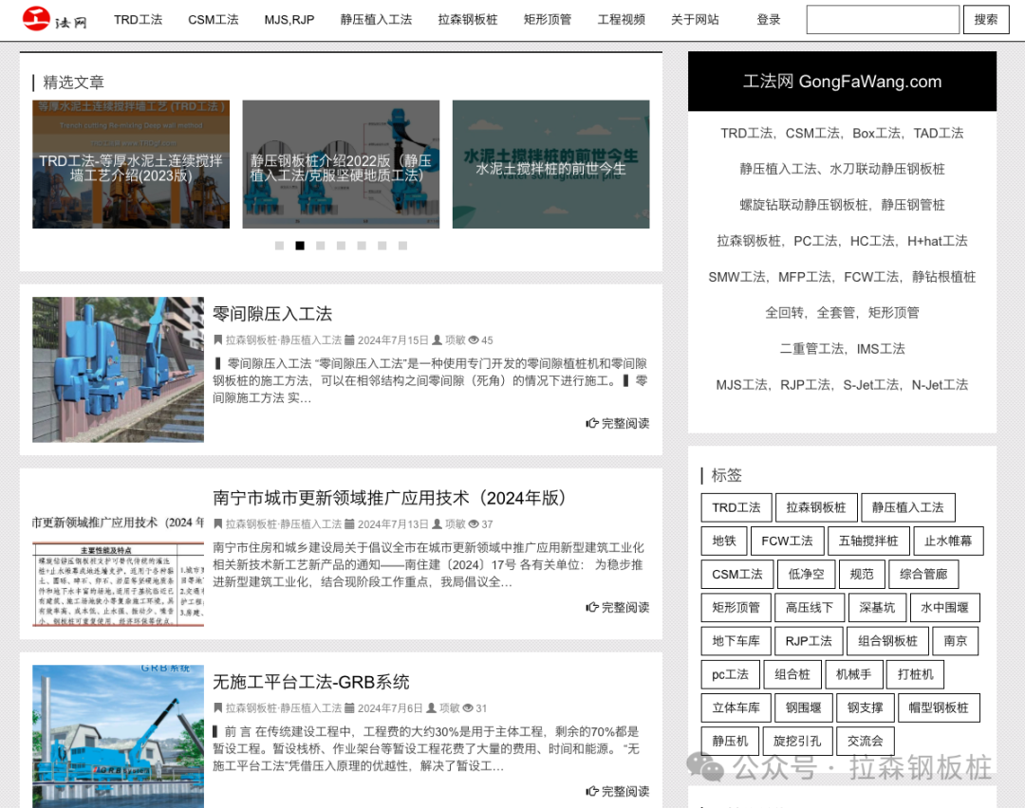Select the FCW工法 tag

(x=787, y=541)
